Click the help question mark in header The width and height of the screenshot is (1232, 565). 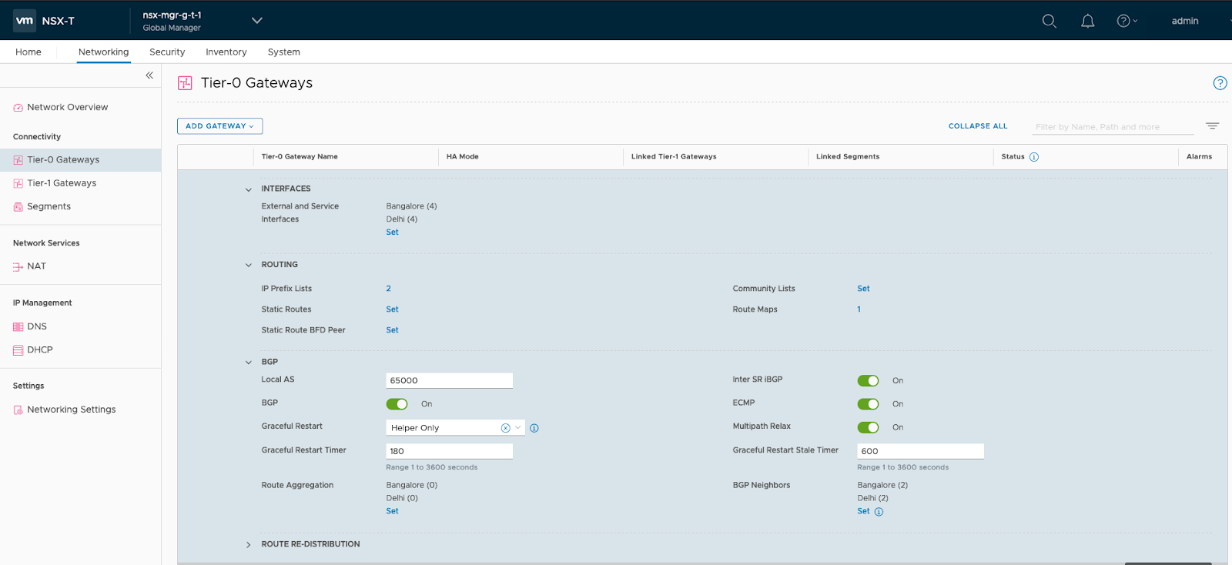[x=1123, y=21]
